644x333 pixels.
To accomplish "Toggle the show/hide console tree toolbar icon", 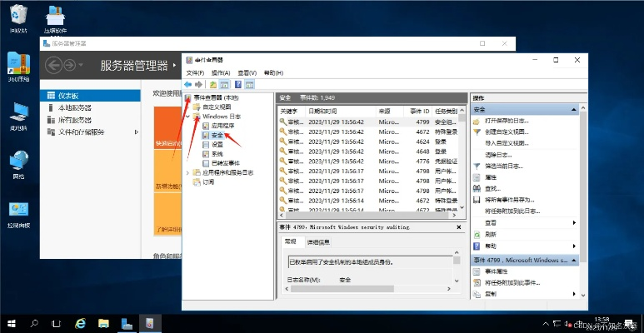I will 224,85.
